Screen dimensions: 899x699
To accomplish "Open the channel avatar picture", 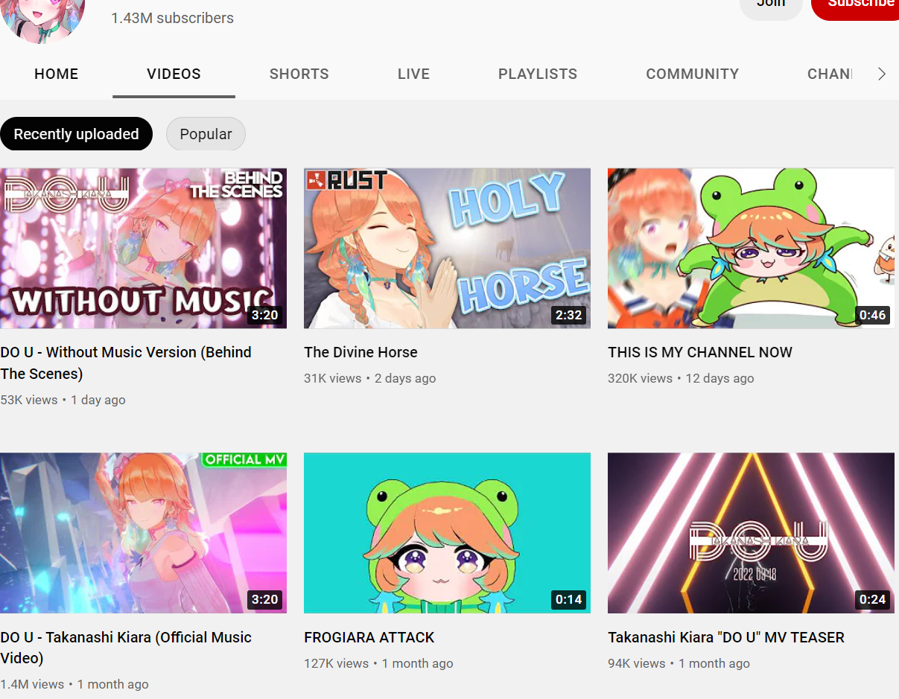I will tap(43, 21).
